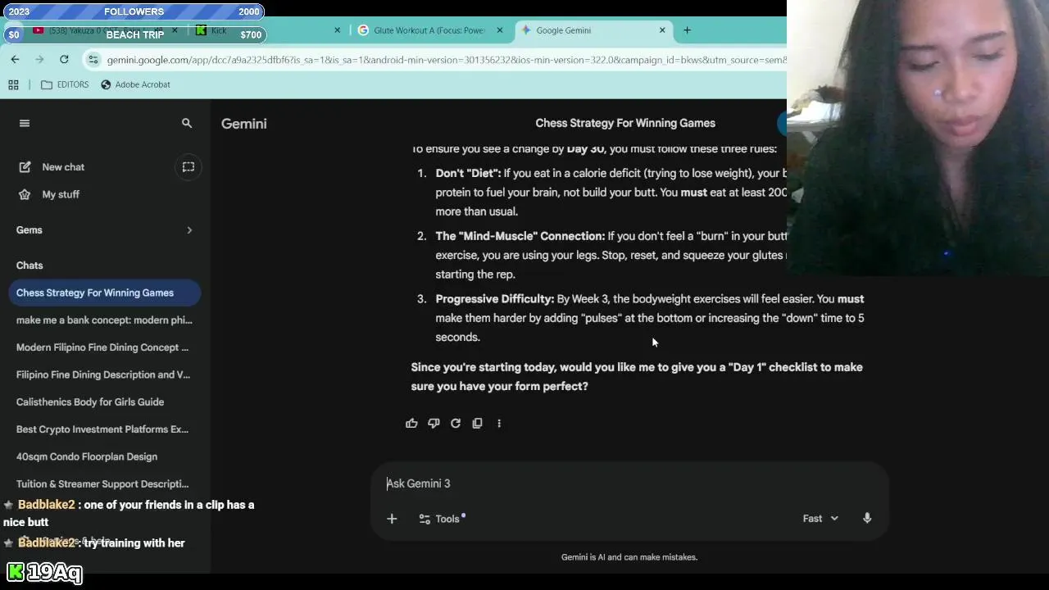Click the Day 1 checklist question text
The height and width of the screenshot is (590, 1049).
[637, 376]
